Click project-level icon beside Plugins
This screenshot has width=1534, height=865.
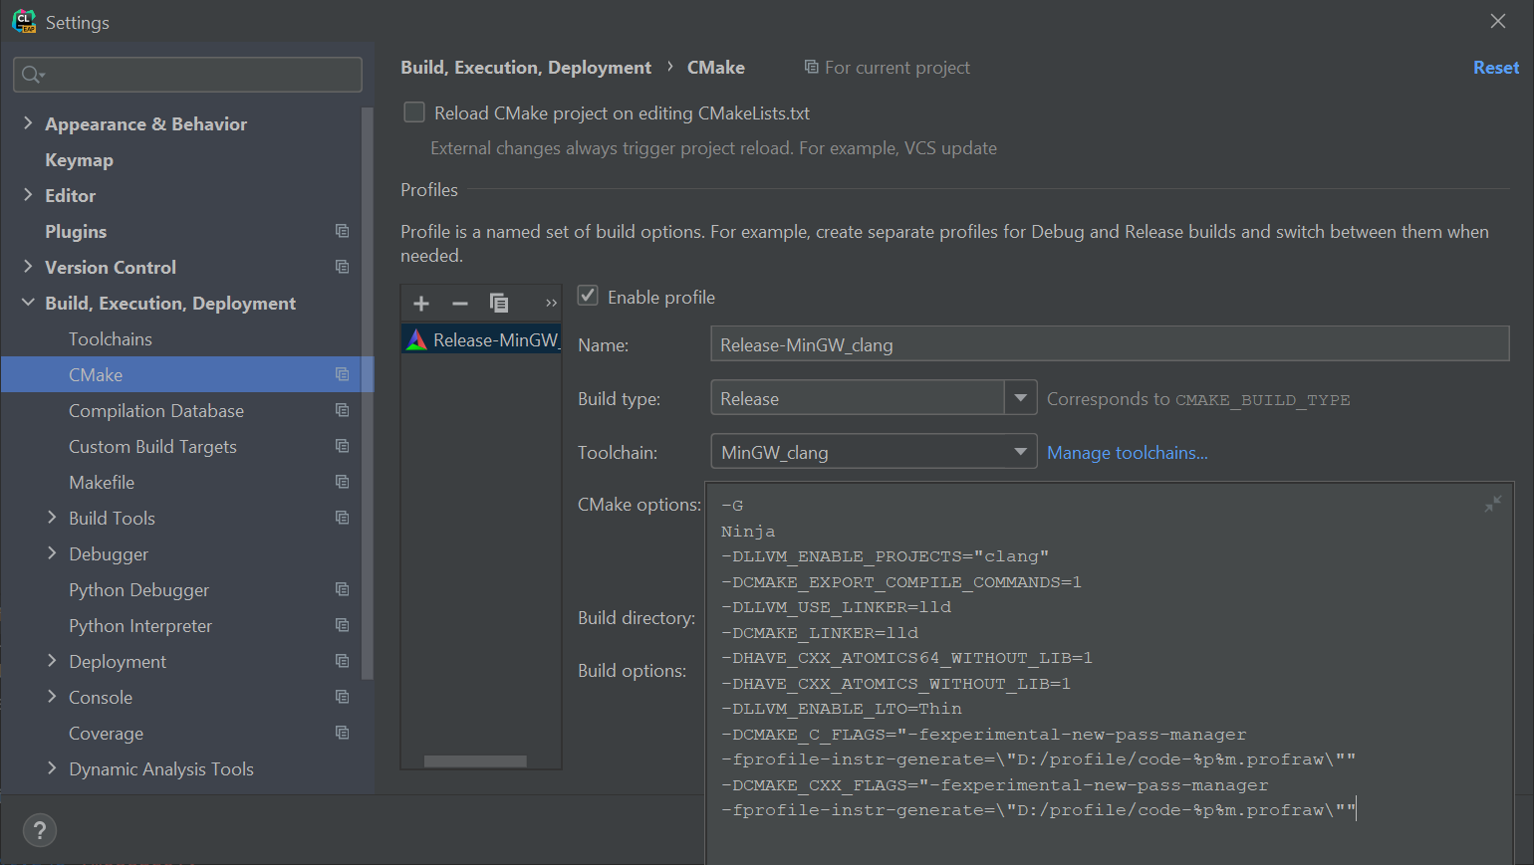(x=343, y=231)
